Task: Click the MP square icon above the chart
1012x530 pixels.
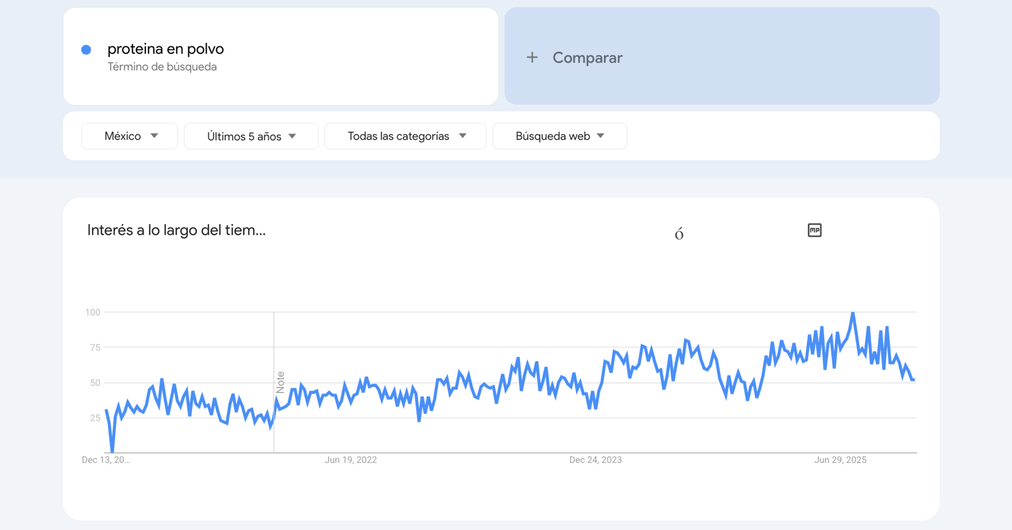Action: (x=814, y=230)
